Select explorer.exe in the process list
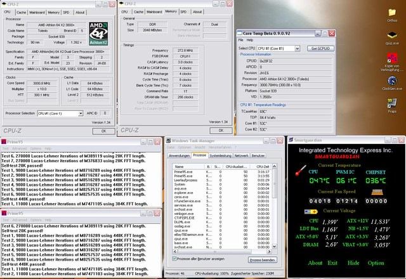The width and height of the screenshot is (406, 279). [x=223, y=193]
